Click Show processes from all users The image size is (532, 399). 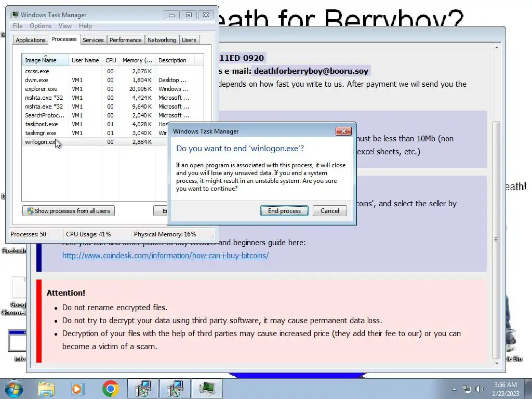point(69,211)
